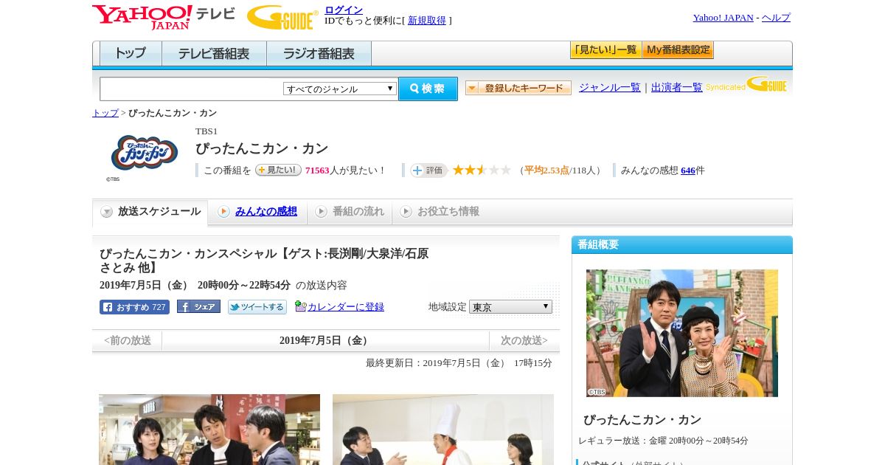Open the 646 reviews count link
885x465 pixels.
[688, 170]
